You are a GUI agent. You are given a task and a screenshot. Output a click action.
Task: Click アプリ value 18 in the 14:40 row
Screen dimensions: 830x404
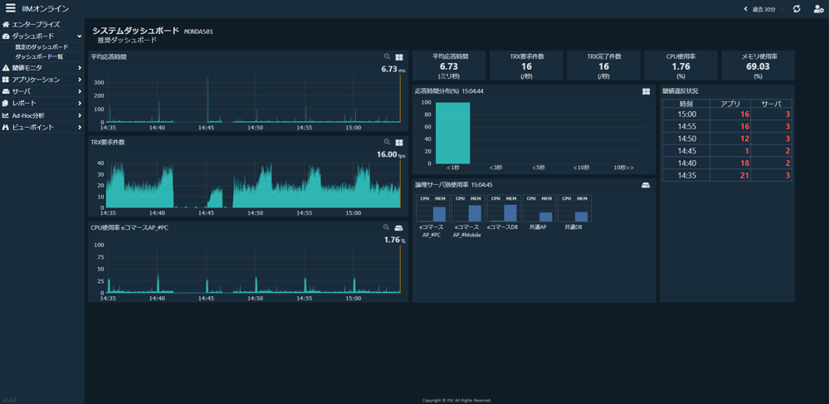point(745,163)
